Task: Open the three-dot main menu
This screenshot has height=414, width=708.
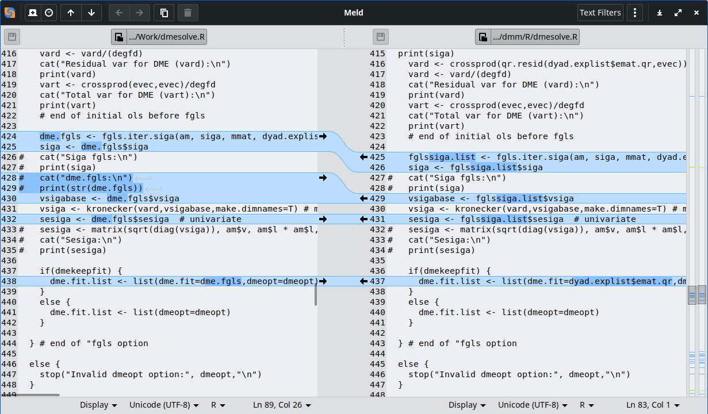Action: [634, 13]
